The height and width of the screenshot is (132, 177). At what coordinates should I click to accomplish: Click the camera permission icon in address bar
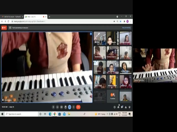(x=114, y=21)
